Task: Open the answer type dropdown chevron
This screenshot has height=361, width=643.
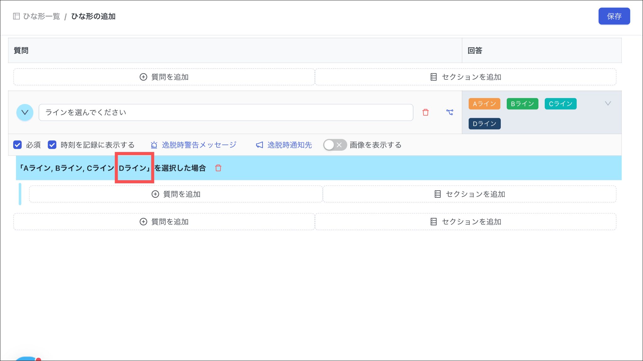Action: tap(608, 104)
